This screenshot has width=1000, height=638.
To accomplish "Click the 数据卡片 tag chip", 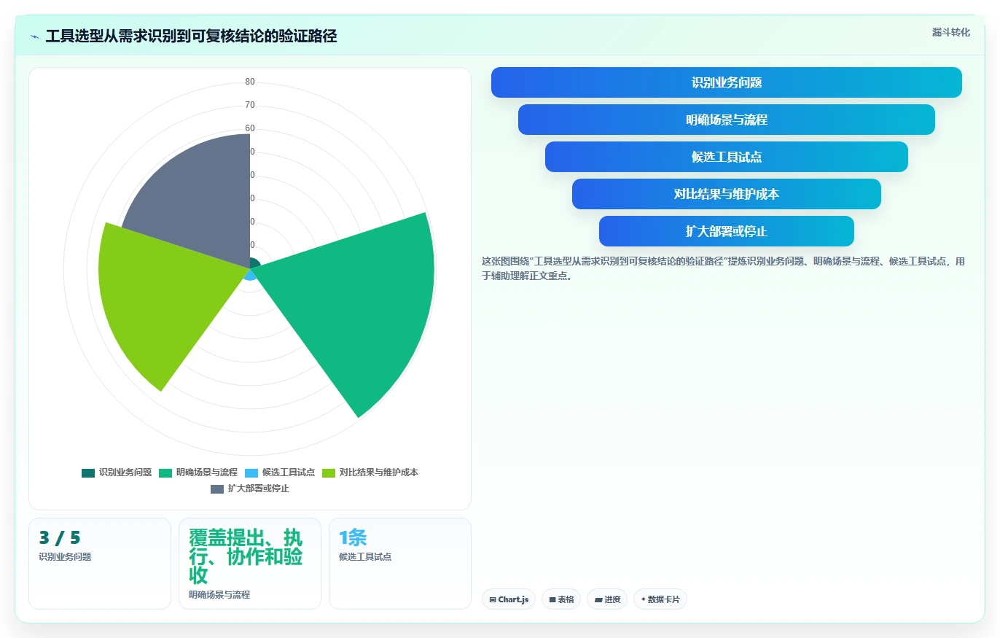I will (x=660, y=599).
